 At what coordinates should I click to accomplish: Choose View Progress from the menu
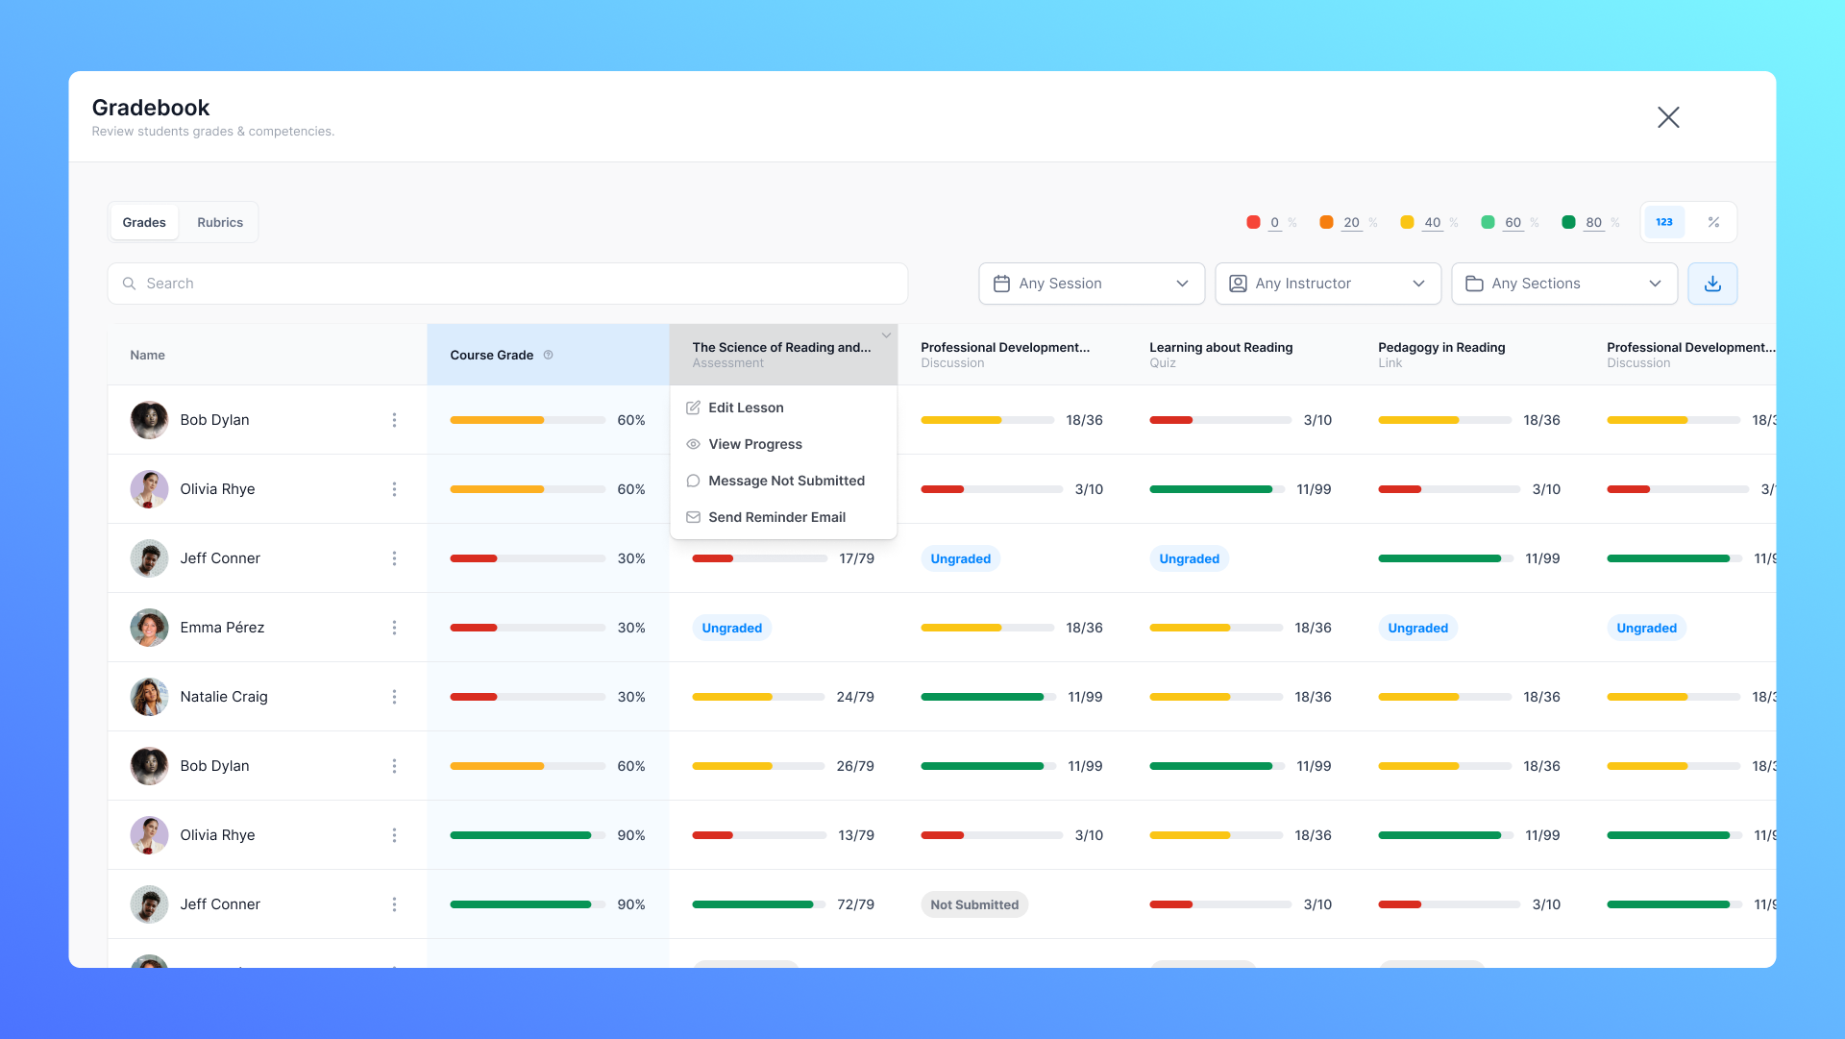(x=783, y=444)
